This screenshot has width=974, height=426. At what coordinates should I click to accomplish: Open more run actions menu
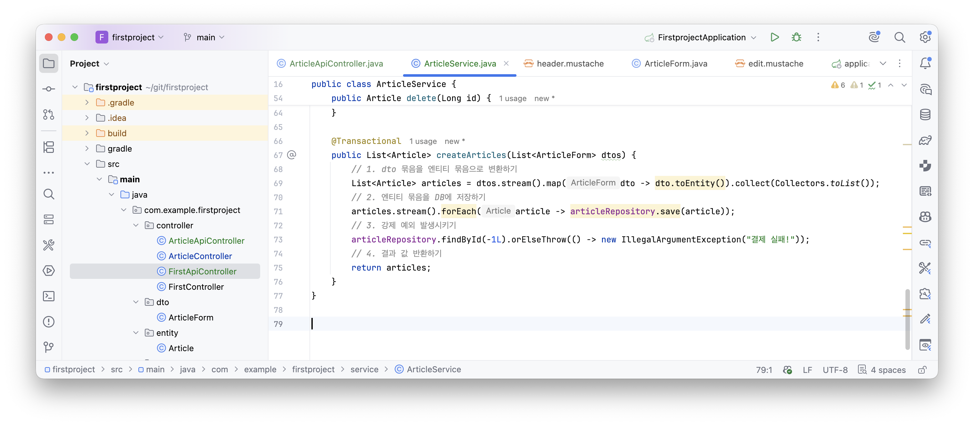(818, 37)
